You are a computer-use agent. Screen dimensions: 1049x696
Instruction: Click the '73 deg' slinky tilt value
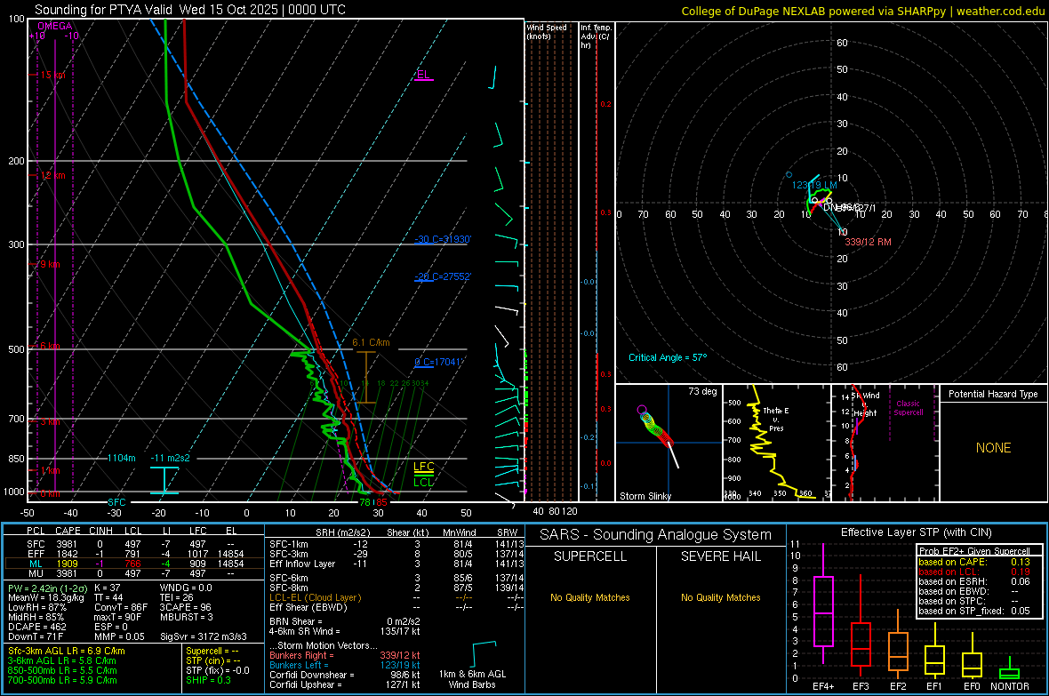[702, 391]
